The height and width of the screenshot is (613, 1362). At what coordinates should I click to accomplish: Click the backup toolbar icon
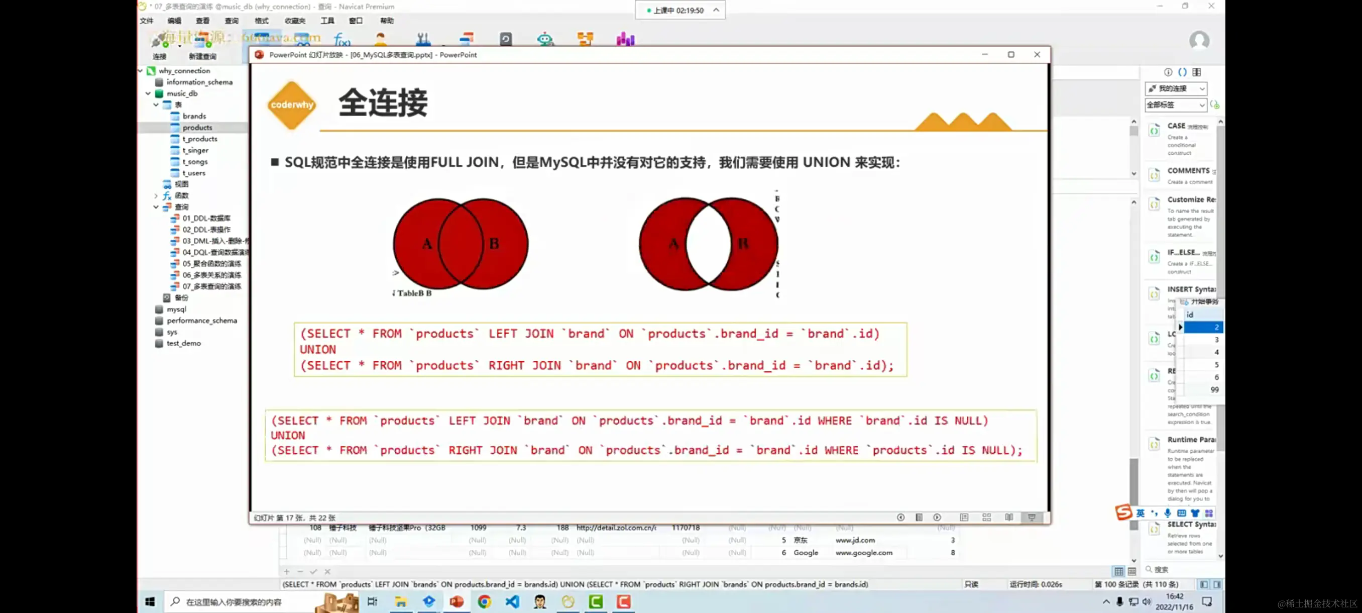(505, 39)
